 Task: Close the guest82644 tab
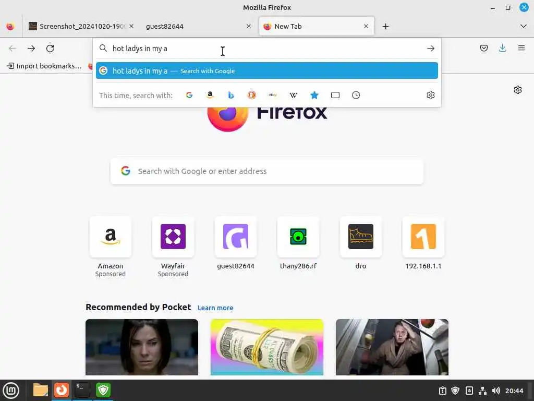click(x=249, y=26)
